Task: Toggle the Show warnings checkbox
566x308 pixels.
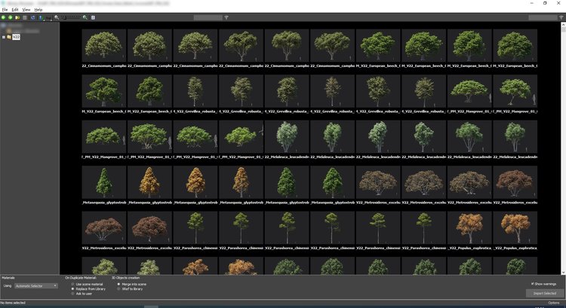Action: click(533, 284)
